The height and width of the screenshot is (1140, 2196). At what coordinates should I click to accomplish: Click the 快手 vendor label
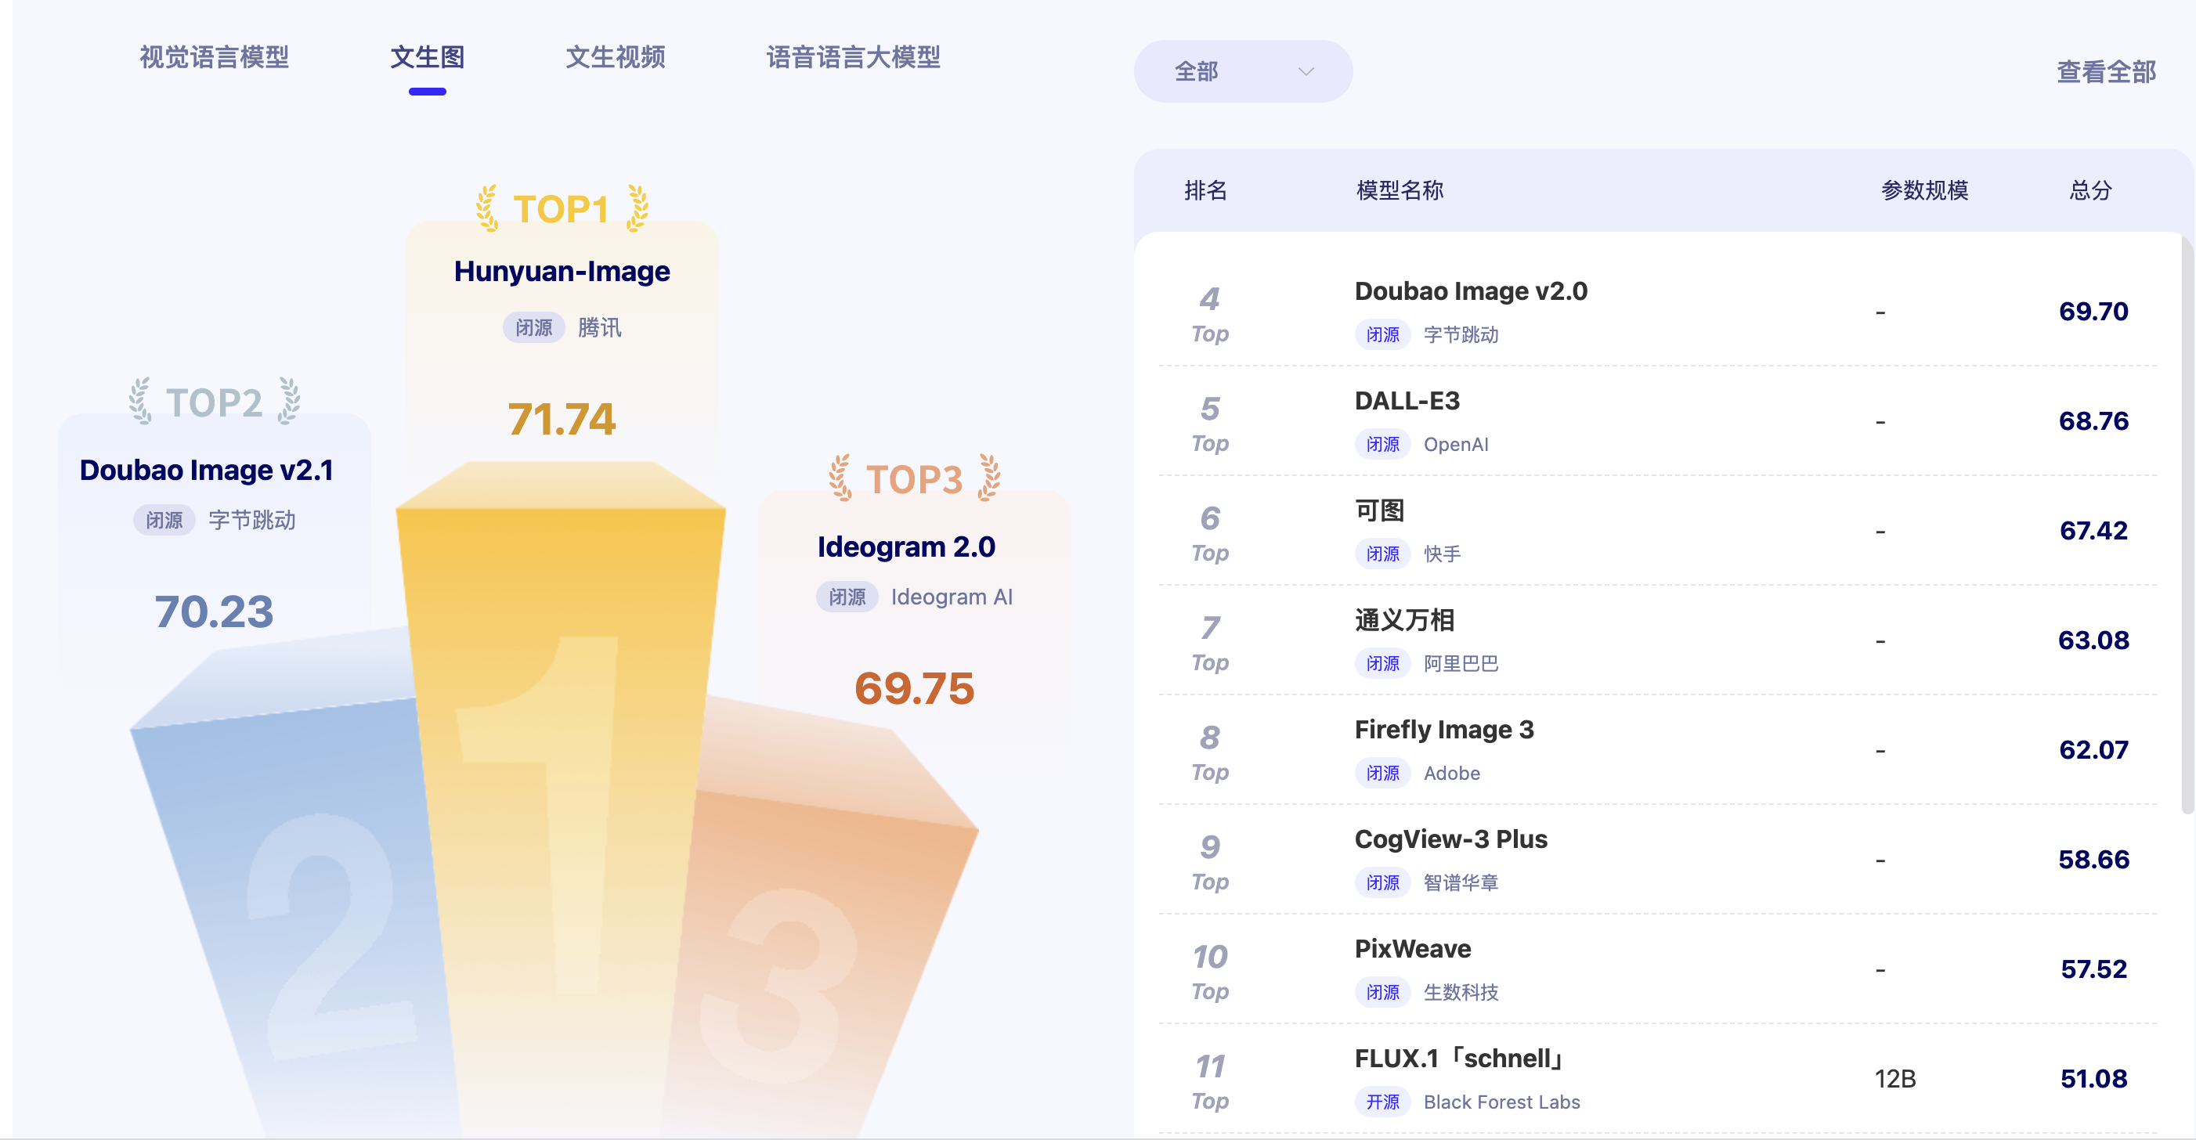click(1443, 554)
